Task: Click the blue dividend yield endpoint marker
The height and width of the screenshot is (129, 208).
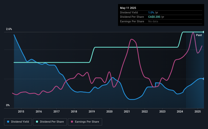Action: (204, 79)
